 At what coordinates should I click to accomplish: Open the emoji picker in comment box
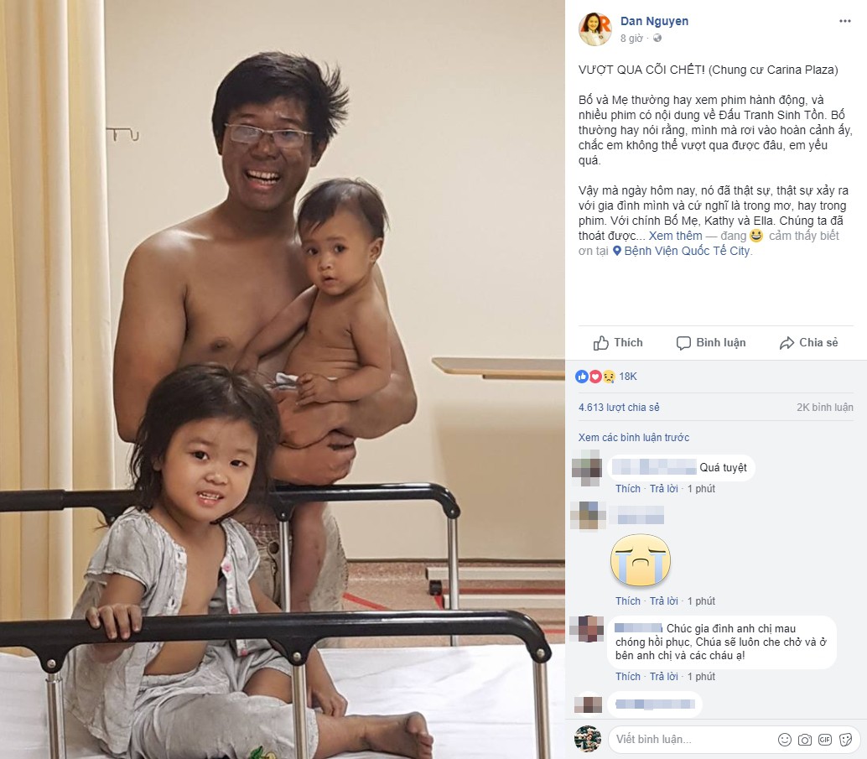click(785, 740)
